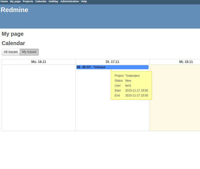Click the End time 2015-11-17 23:00
200x169 pixels.
[x=137, y=95]
